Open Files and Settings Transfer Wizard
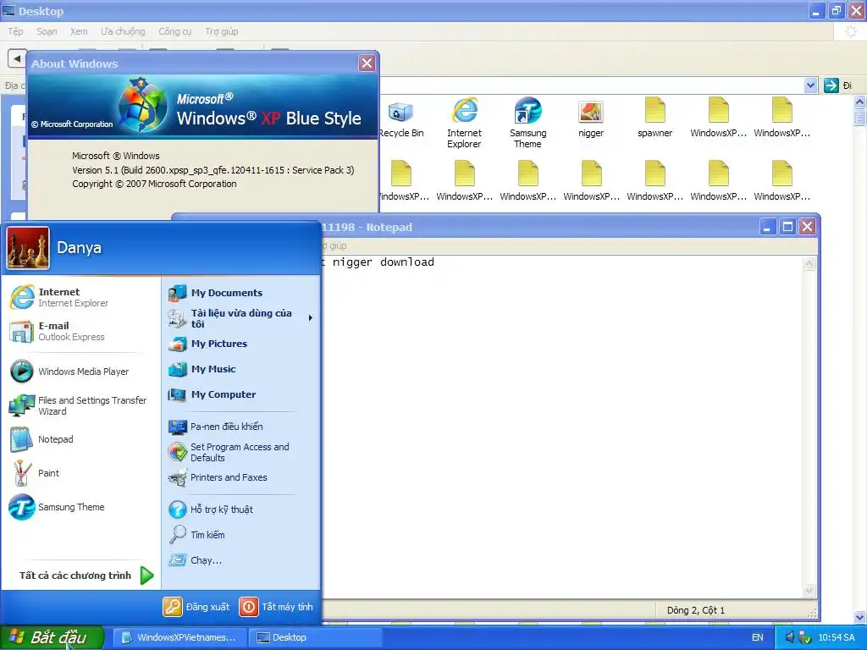 pos(78,405)
